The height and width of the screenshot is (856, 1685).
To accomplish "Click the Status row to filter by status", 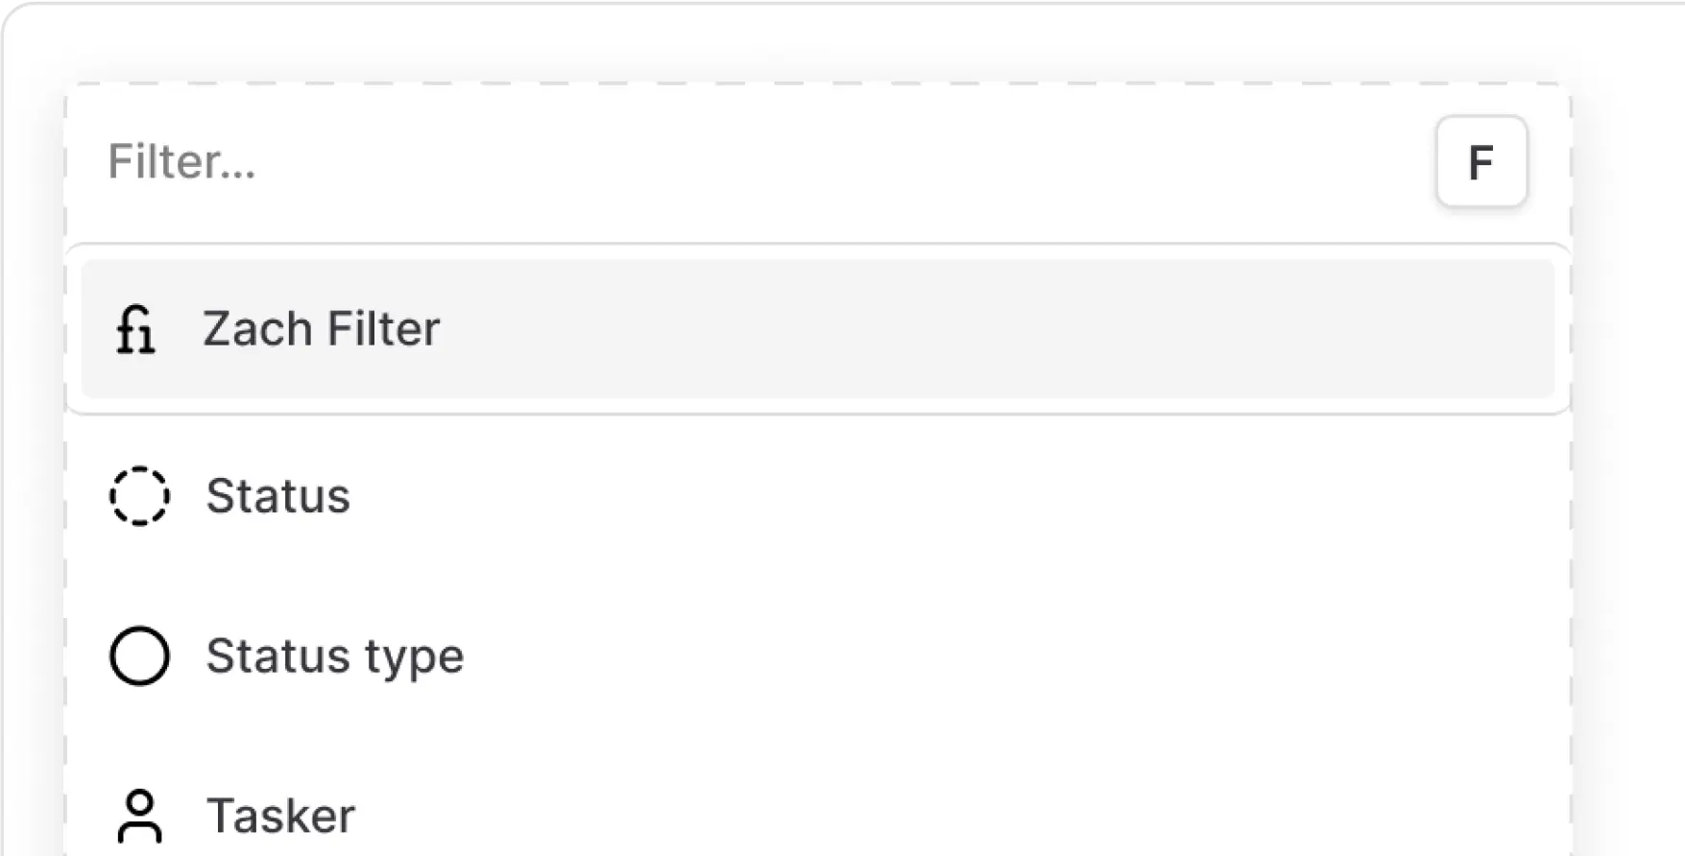I will [384, 496].
